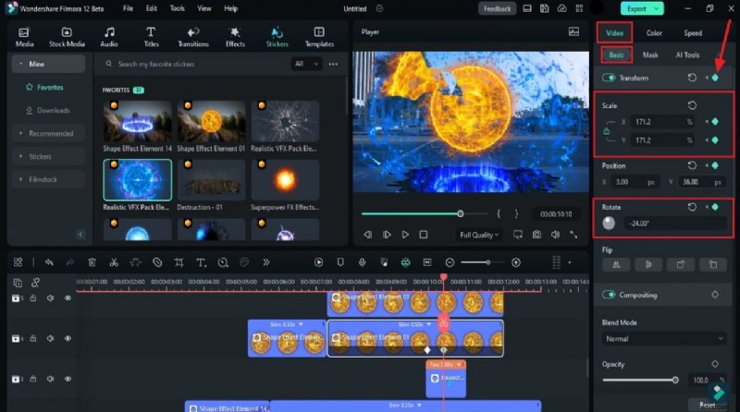Screen dimensions: 740x412
Task: Click the Undo icon in timeline toolbar
Action: (x=49, y=262)
